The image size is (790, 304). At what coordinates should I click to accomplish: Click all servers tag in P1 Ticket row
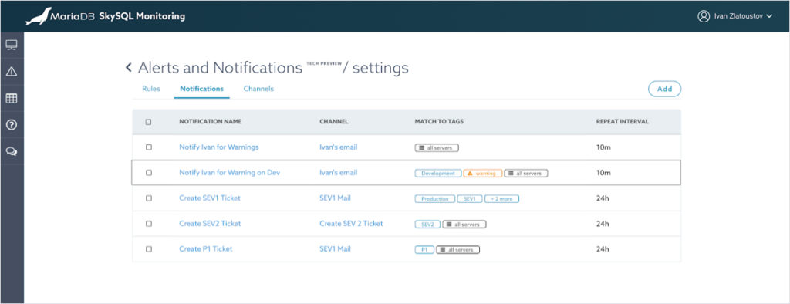[x=458, y=249]
